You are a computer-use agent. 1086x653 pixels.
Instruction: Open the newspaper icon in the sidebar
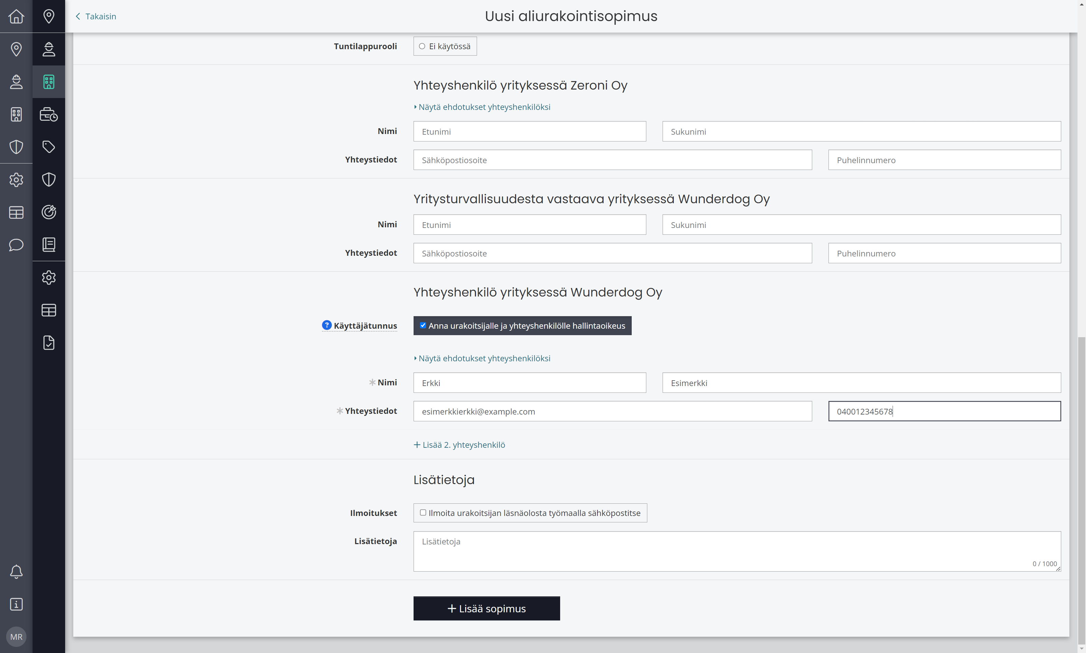[49, 245]
